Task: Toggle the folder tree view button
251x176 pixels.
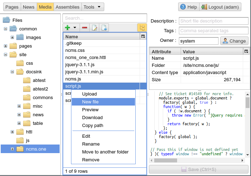Action: [142, 28]
